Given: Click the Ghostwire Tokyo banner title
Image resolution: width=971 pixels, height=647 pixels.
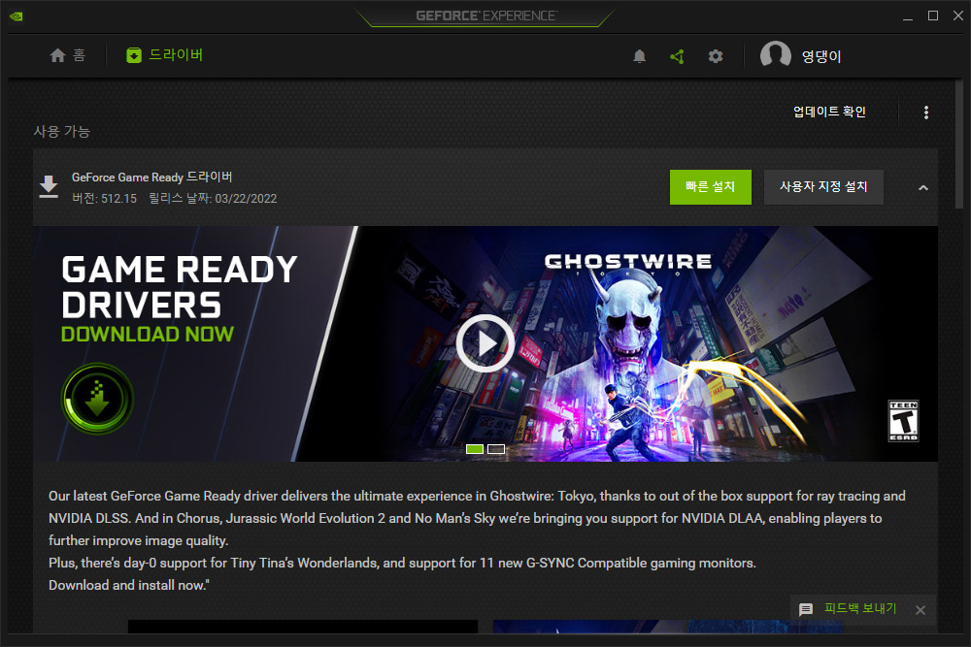Looking at the screenshot, I should [x=628, y=263].
